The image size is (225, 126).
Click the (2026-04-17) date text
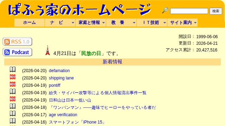[x=34, y=115]
